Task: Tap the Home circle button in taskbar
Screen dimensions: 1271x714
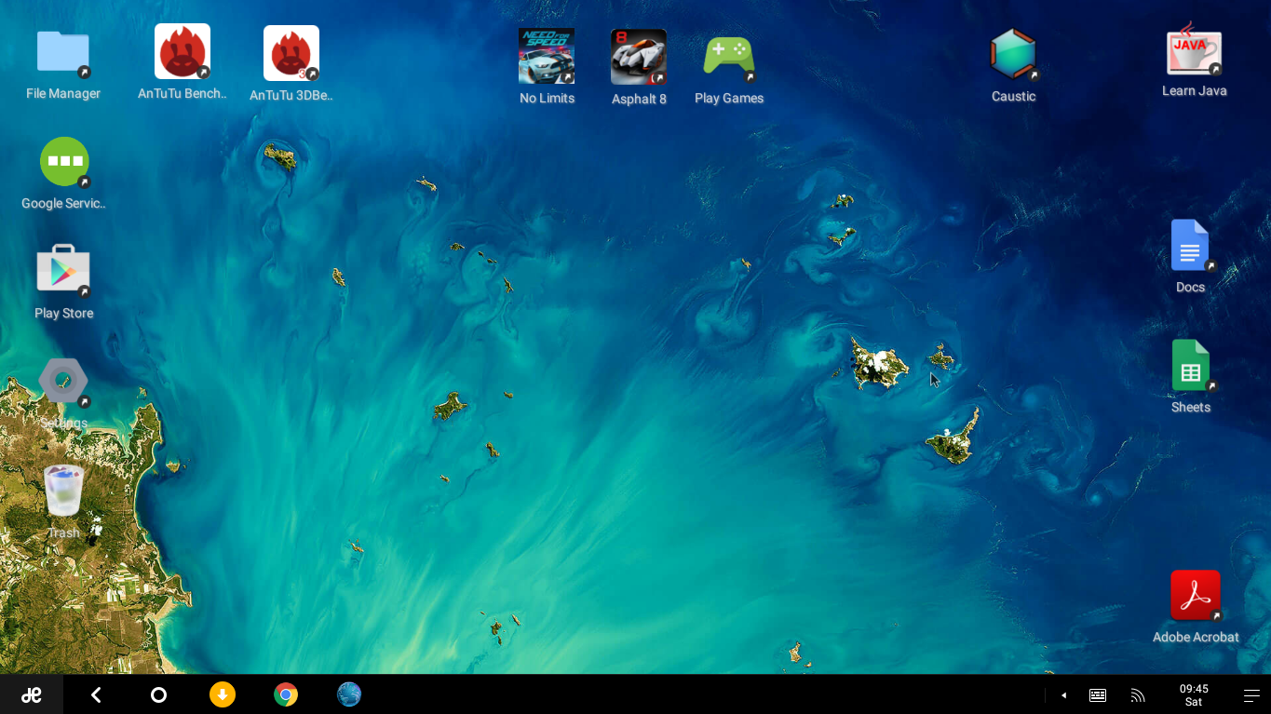Action: [x=158, y=694]
